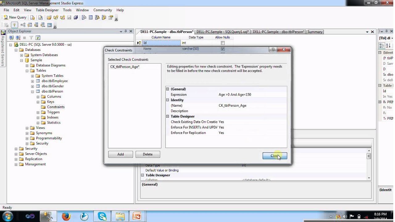Collapse the Identity section in the dialog
Image resolution: width=395 pixels, height=222 pixels.
click(168, 100)
